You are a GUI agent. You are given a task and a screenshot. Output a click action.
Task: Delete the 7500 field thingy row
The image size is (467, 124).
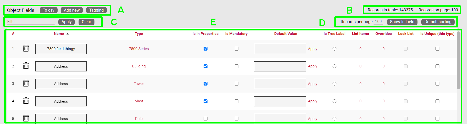[x=26, y=48]
